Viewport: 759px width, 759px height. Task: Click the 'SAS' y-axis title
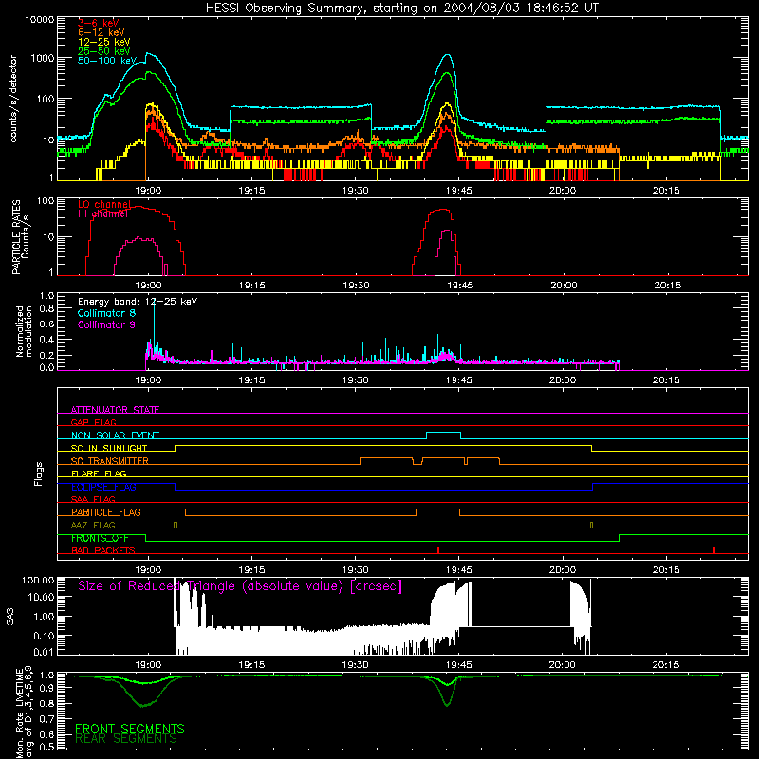coord(9,617)
